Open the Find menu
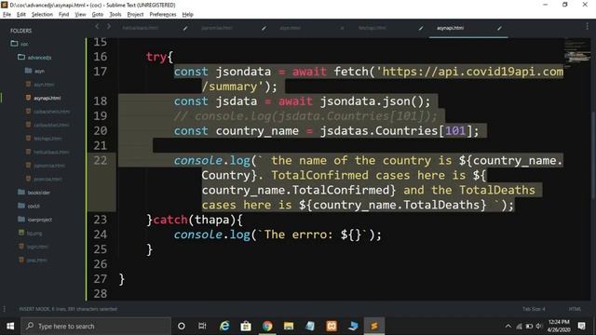This screenshot has height=335, width=596. click(x=63, y=15)
